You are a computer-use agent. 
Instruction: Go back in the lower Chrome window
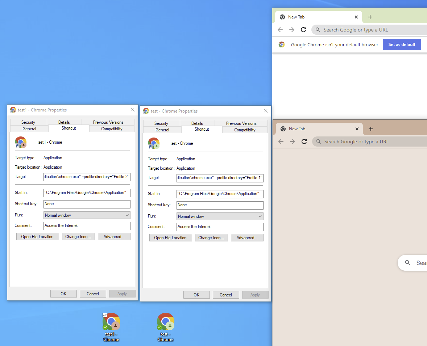pos(281,142)
